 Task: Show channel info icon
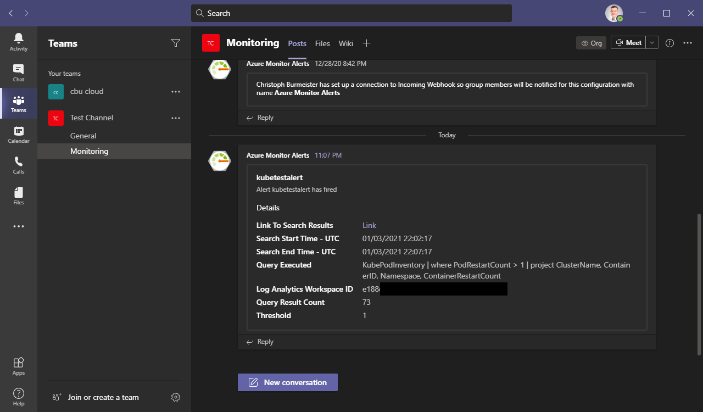(669, 43)
